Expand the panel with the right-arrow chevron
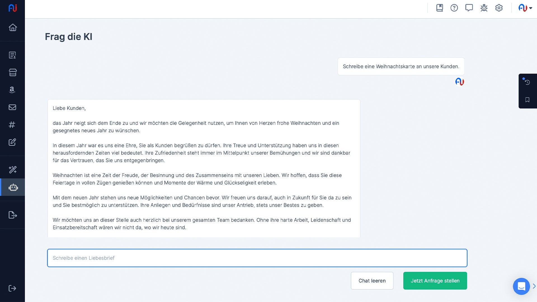The image size is (537, 302). click(534, 286)
